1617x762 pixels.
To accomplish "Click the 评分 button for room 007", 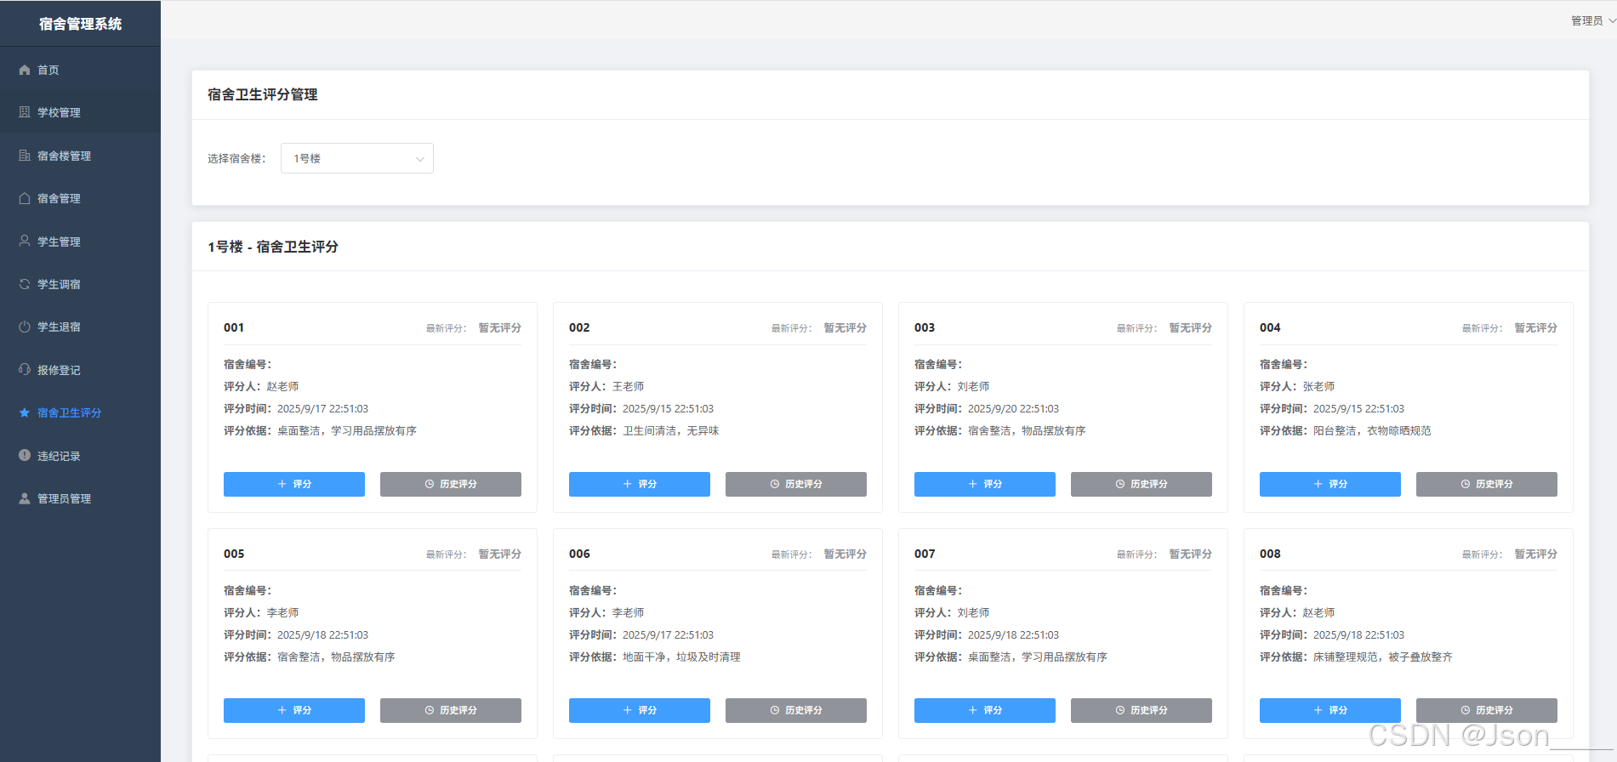I will coord(985,710).
